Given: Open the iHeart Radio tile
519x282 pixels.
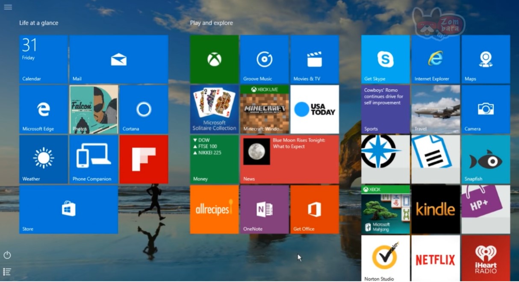Looking at the screenshot, I should click(x=486, y=258).
